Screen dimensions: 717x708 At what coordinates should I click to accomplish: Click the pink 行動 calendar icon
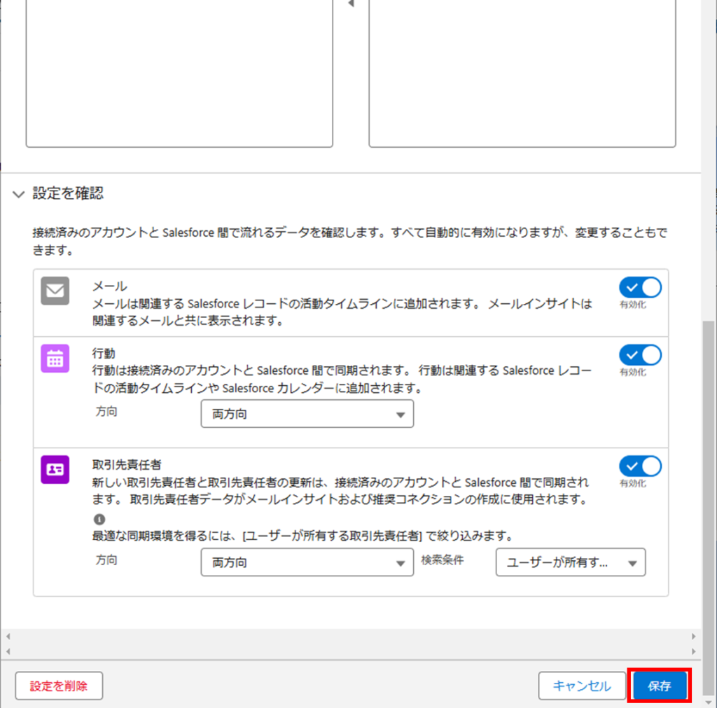click(55, 359)
